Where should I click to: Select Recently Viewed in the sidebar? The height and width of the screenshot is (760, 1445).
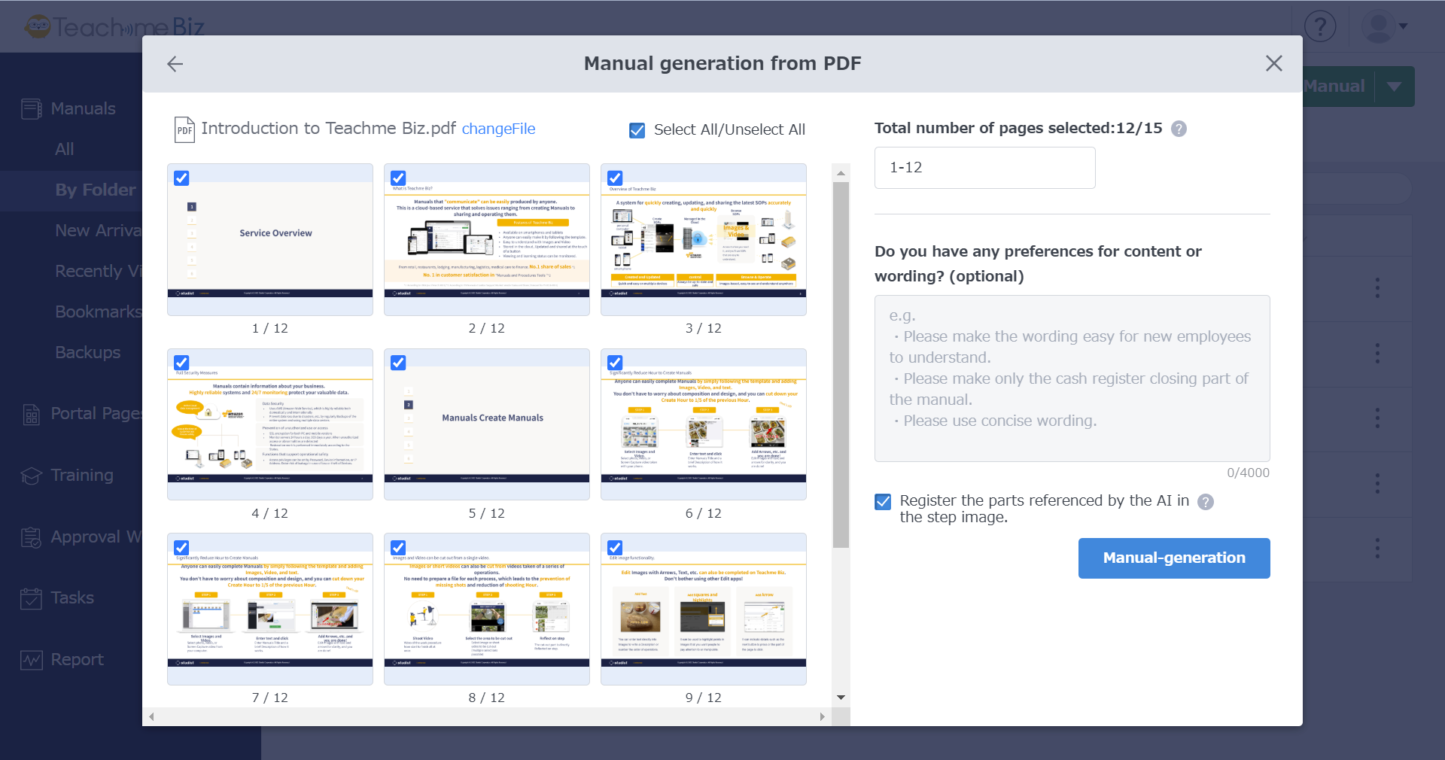coord(97,271)
